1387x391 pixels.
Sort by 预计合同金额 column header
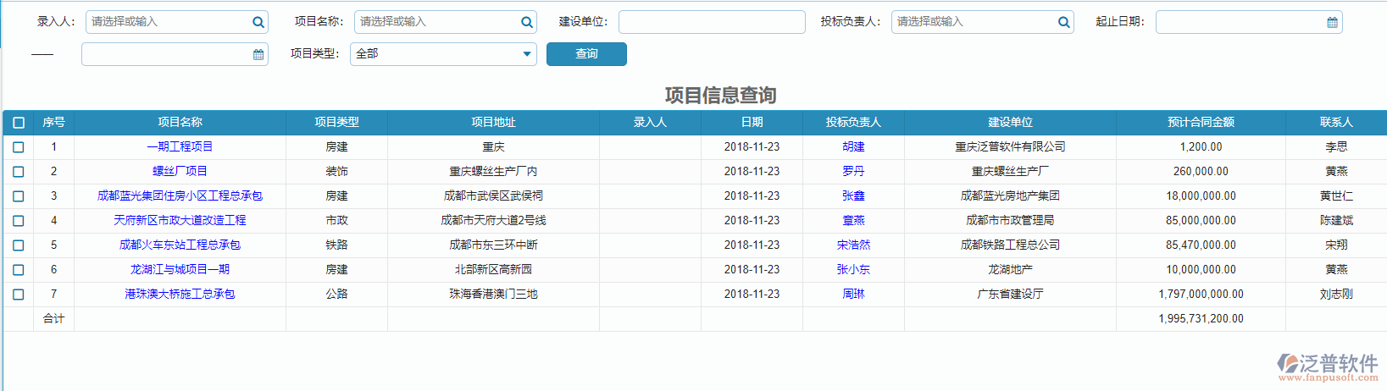(x=1200, y=123)
